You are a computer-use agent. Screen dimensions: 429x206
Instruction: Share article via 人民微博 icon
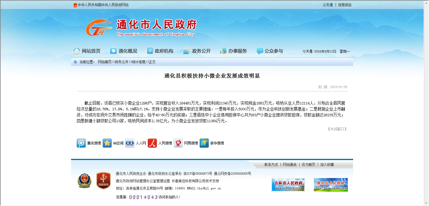tap(152, 143)
